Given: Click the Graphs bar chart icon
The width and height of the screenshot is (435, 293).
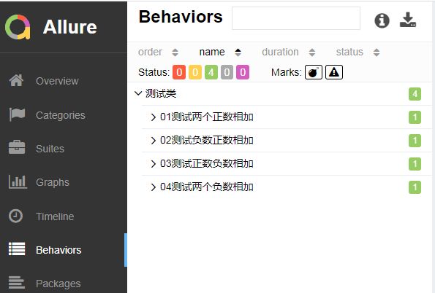Looking at the screenshot, I should (x=18, y=181).
